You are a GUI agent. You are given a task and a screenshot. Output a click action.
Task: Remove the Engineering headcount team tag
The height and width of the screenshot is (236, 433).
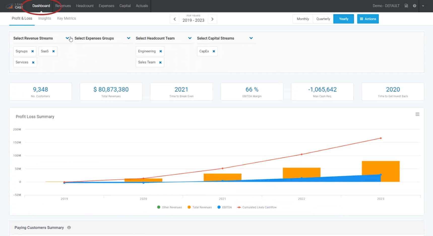161,51
